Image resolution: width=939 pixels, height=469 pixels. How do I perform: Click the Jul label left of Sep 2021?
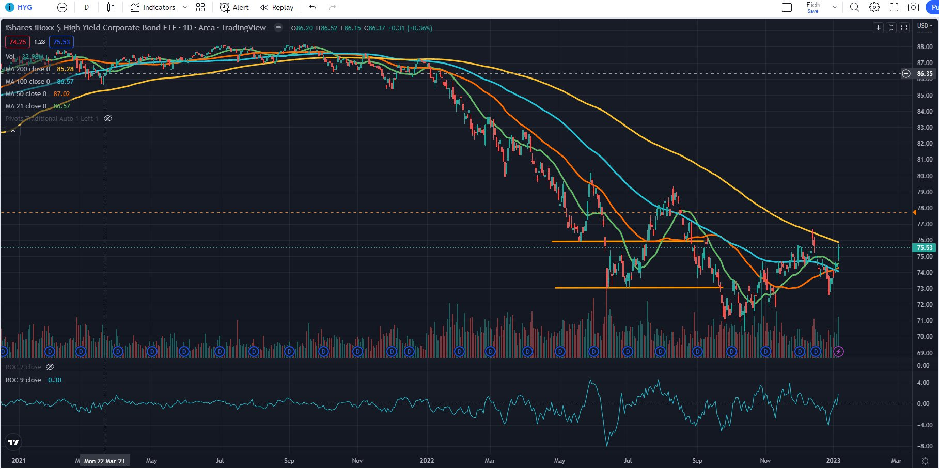[220, 461]
